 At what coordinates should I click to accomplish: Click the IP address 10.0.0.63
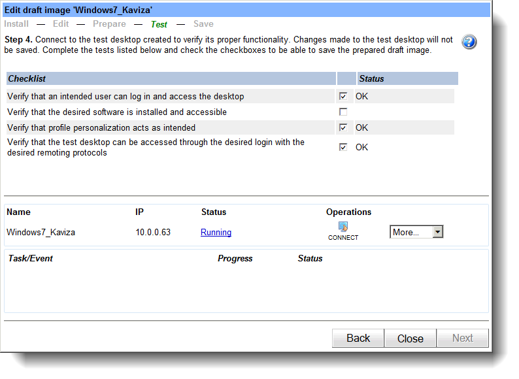pyautogui.click(x=153, y=233)
